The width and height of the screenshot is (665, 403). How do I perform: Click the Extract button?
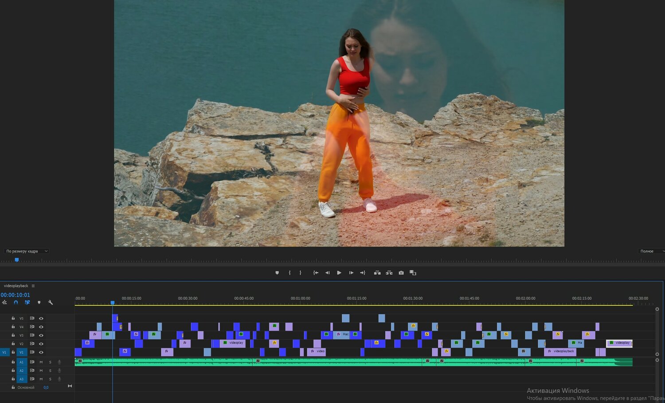[x=389, y=273]
